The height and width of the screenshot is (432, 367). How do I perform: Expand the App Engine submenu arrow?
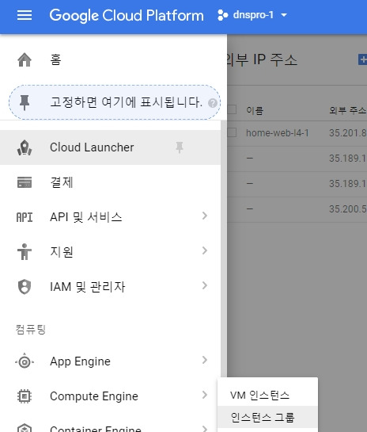[204, 360]
